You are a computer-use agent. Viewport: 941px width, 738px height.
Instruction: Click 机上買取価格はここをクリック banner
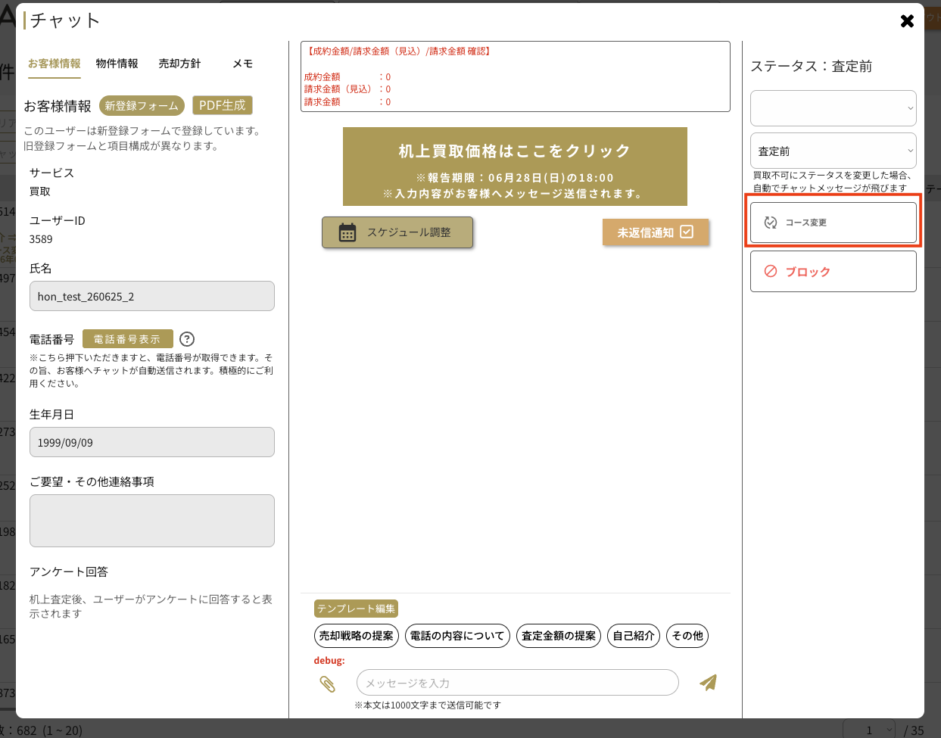515,167
